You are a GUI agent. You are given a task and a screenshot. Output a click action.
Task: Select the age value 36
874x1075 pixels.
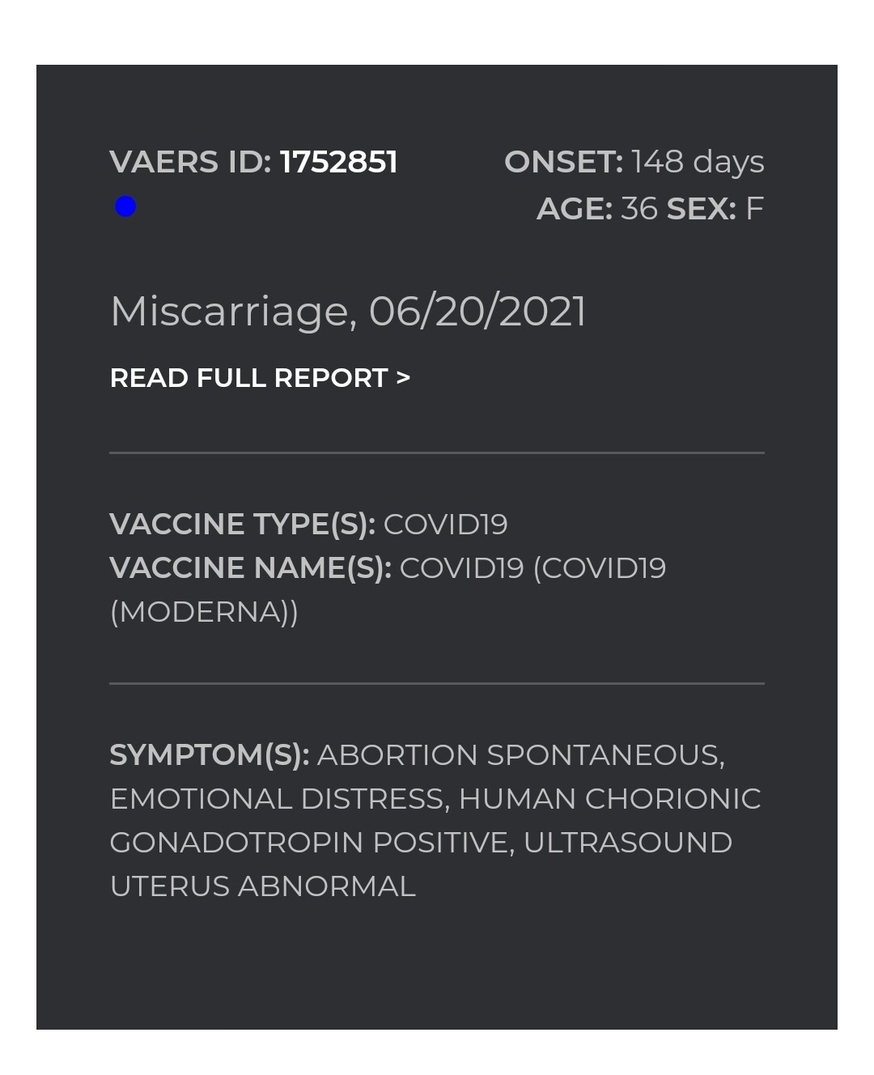[x=639, y=209]
